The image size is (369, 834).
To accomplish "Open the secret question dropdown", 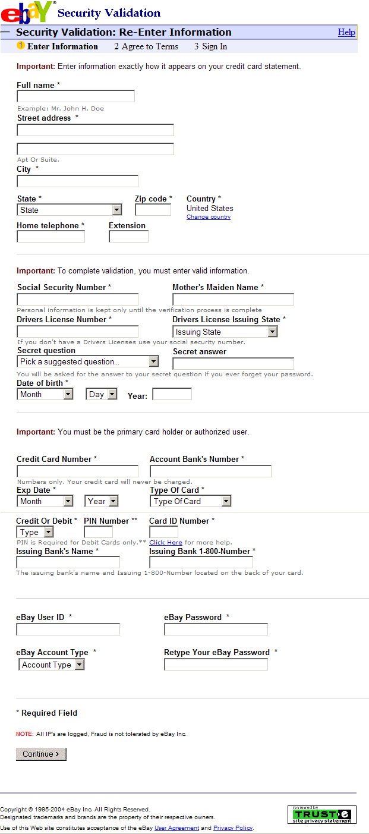I will coord(88,361).
